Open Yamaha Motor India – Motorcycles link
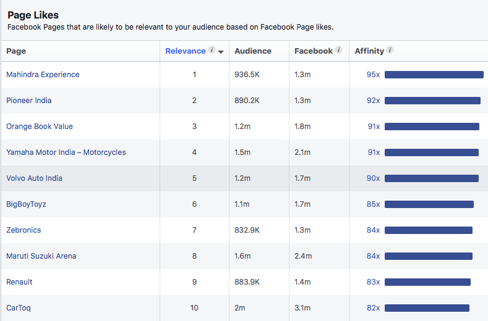488x321 pixels. (66, 152)
